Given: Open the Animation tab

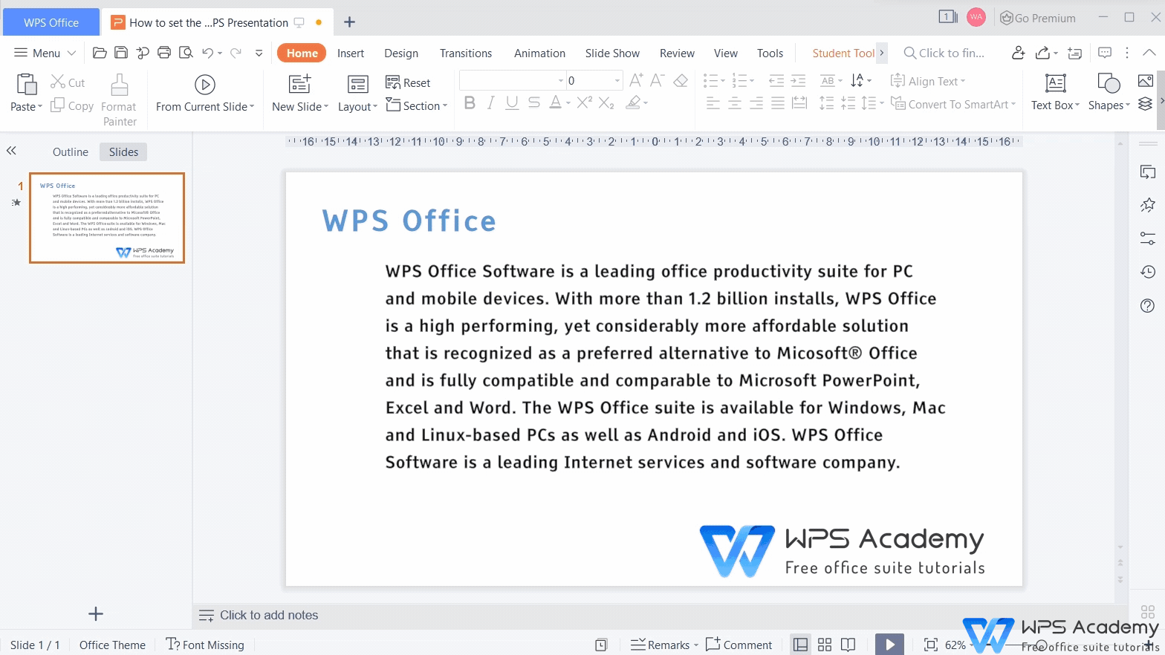Looking at the screenshot, I should click(x=539, y=53).
